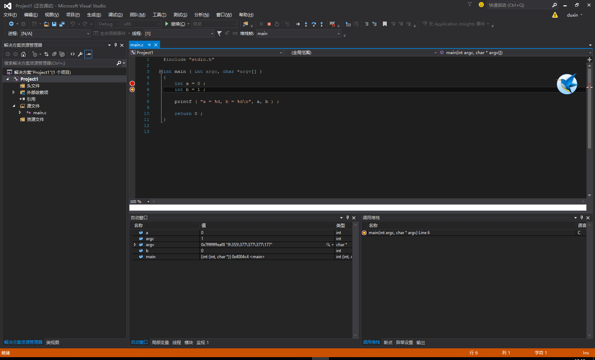Stop debugging with the red square
This screenshot has width=595, height=360.
[269, 24]
